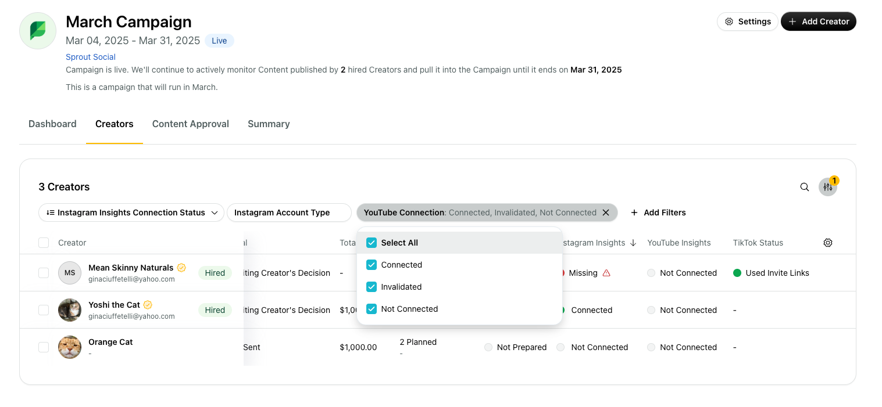This screenshot has width=882, height=407.
Task: Click the Add Creator button
Action: (x=818, y=21)
